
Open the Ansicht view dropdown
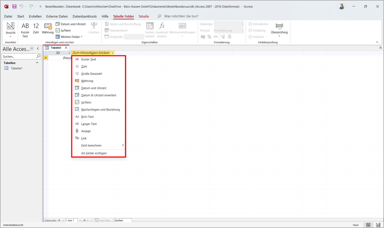pyautogui.click(x=10, y=31)
